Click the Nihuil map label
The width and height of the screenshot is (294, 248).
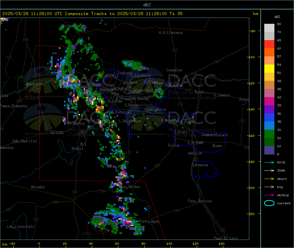(x=77, y=149)
